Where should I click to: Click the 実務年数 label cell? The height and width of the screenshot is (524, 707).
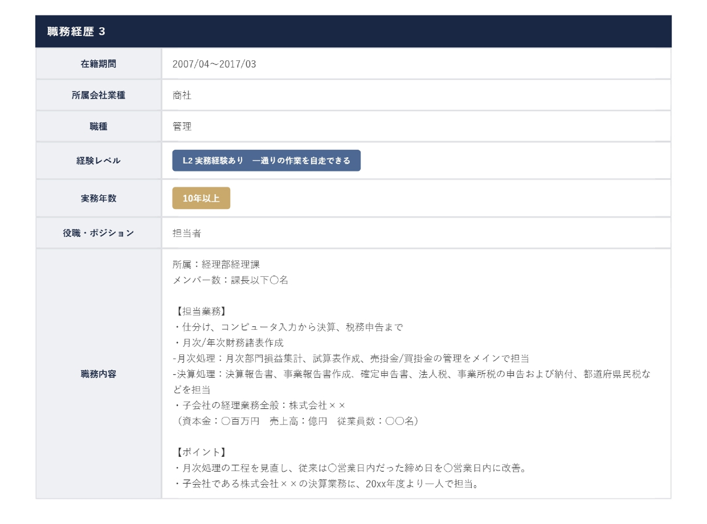[99, 198]
